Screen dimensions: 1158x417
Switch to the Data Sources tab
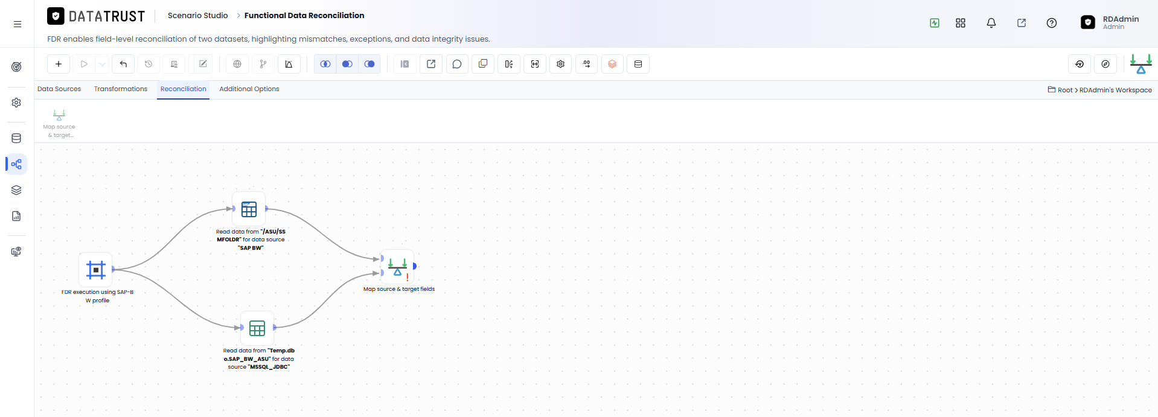(x=59, y=89)
